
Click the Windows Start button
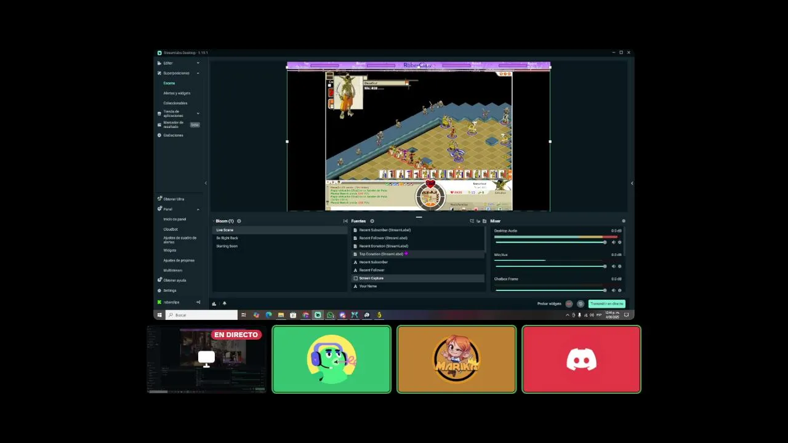tap(159, 315)
